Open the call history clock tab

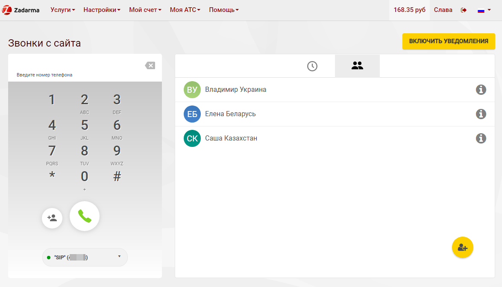[x=312, y=66]
